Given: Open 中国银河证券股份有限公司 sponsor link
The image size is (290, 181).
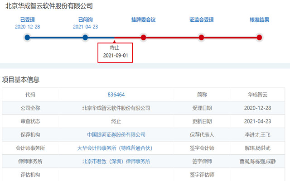Looking at the screenshot, I should pos(116,135).
